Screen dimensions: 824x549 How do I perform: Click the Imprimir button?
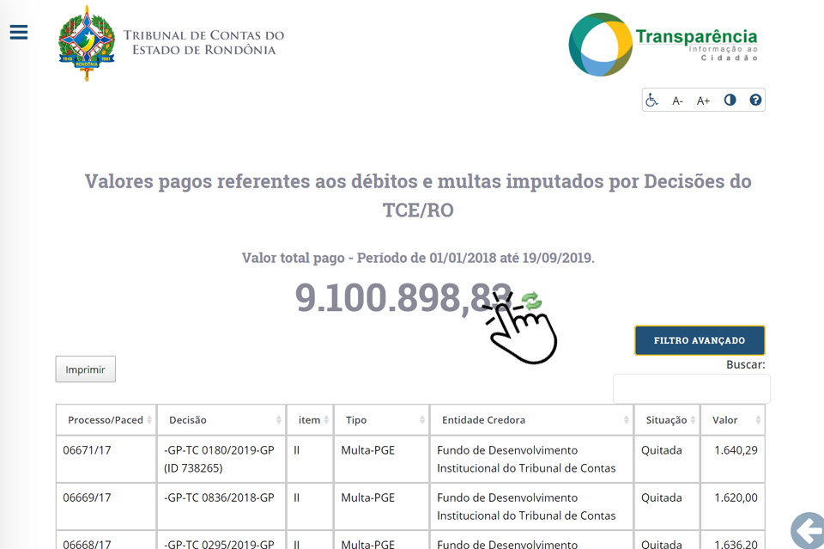(85, 369)
